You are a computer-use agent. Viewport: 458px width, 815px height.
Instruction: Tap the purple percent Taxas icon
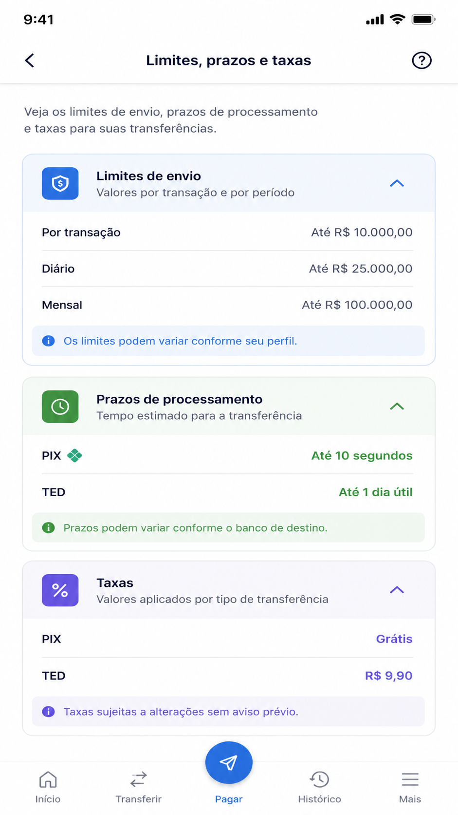click(60, 590)
